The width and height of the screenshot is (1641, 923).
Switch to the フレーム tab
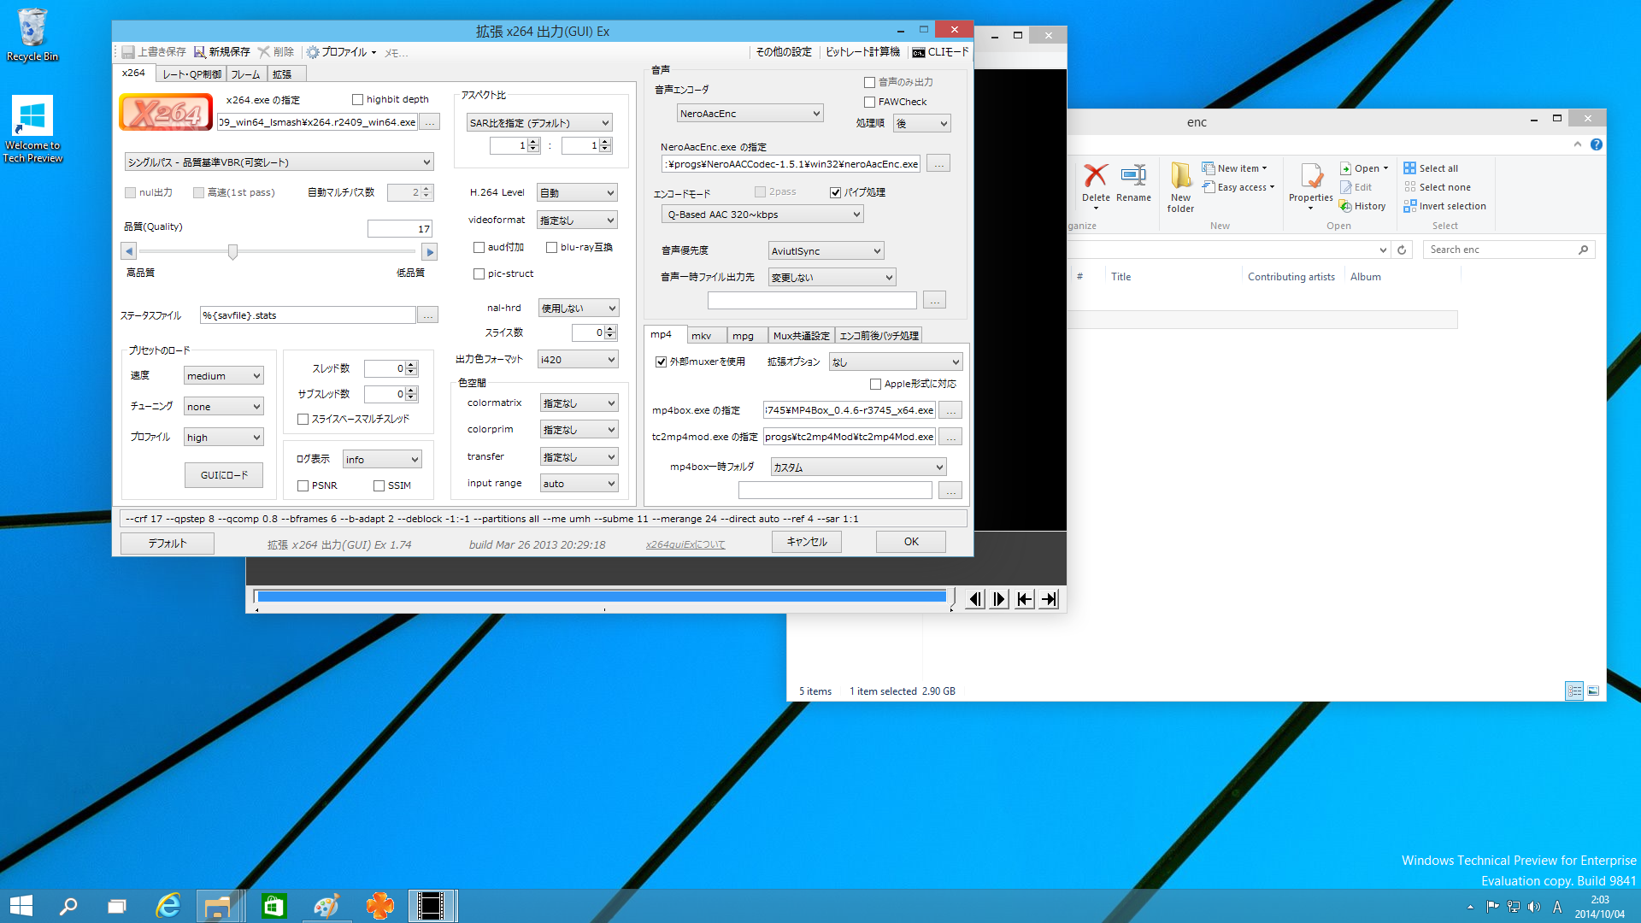coord(246,74)
